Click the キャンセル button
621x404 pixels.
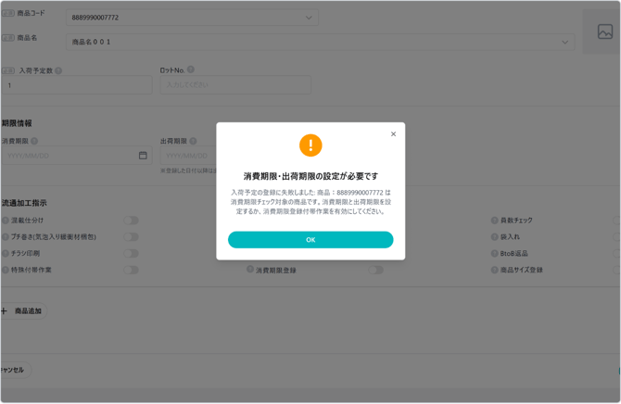click(x=13, y=370)
